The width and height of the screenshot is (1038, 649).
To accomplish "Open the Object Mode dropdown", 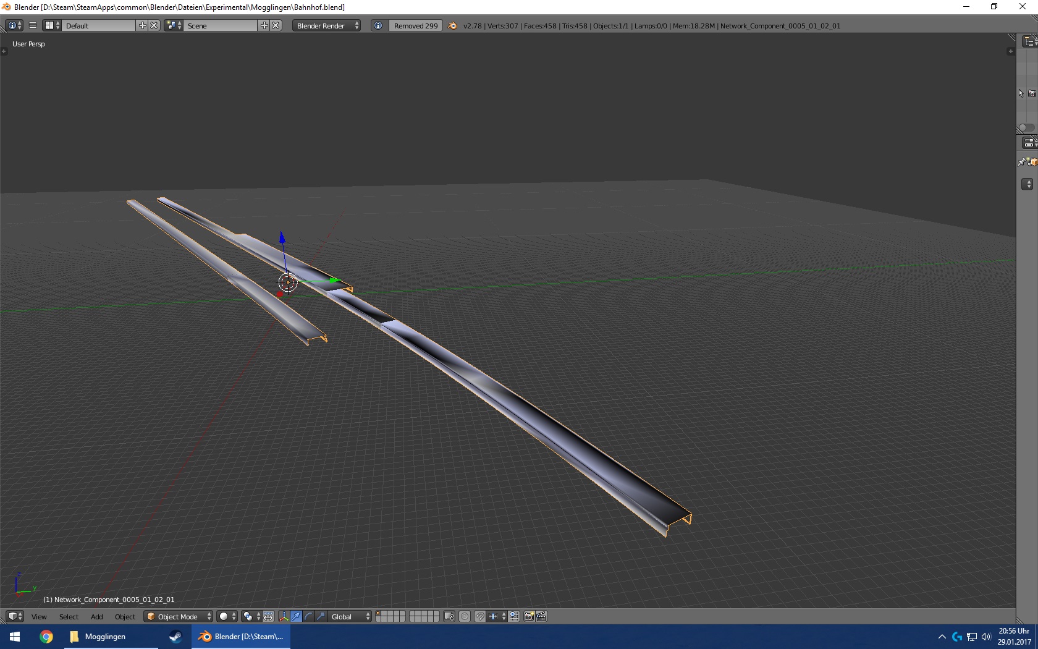I will [x=179, y=616].
